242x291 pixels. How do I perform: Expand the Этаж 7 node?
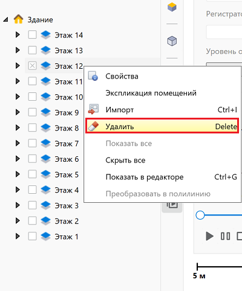tap(18, 143)
